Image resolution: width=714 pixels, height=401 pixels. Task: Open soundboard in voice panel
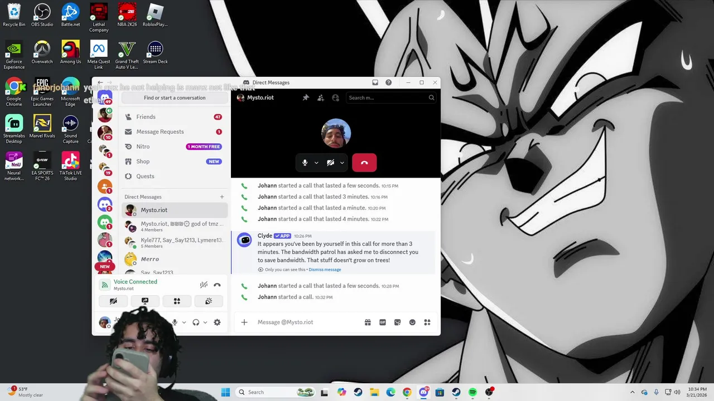pyautogui.click(x=209, y=301)
